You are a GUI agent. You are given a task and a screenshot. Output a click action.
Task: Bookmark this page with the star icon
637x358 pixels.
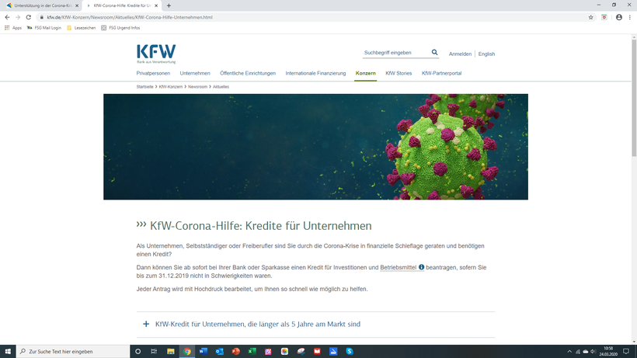pos(590,17)
